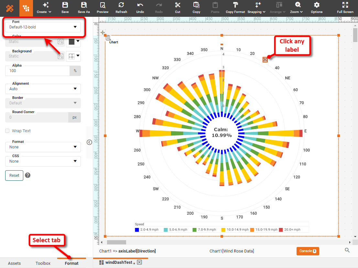Click the Calm: 10.99% center text

222,133
